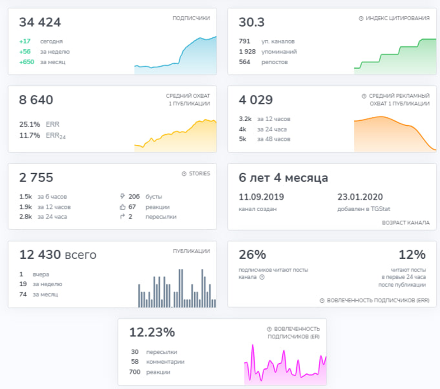Click the '1 вчера' row

[34, 274]
